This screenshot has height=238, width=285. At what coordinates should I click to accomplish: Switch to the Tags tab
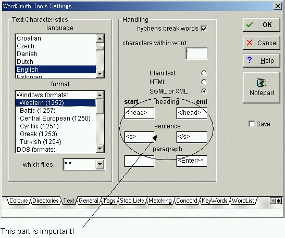click(x=109, y=201)
